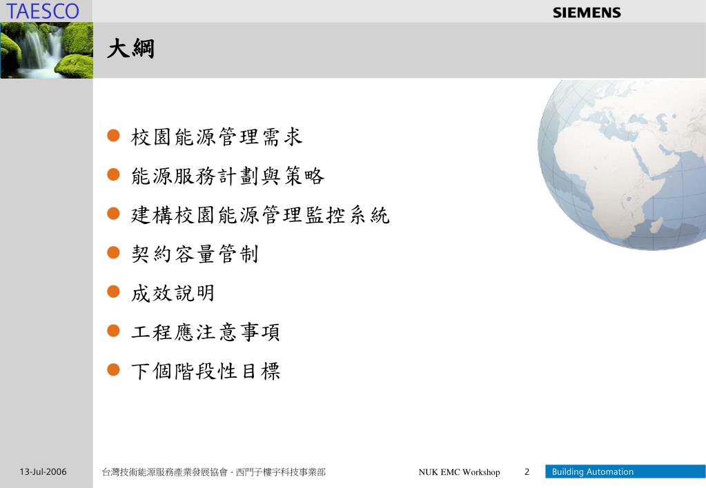Screen dimensions: 706x488
Task: Click the orange bullet beside 校園能源管理需求
Action: point(113,135)
